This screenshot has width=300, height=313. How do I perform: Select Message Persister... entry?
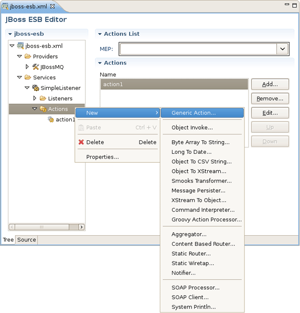(202, 191)
